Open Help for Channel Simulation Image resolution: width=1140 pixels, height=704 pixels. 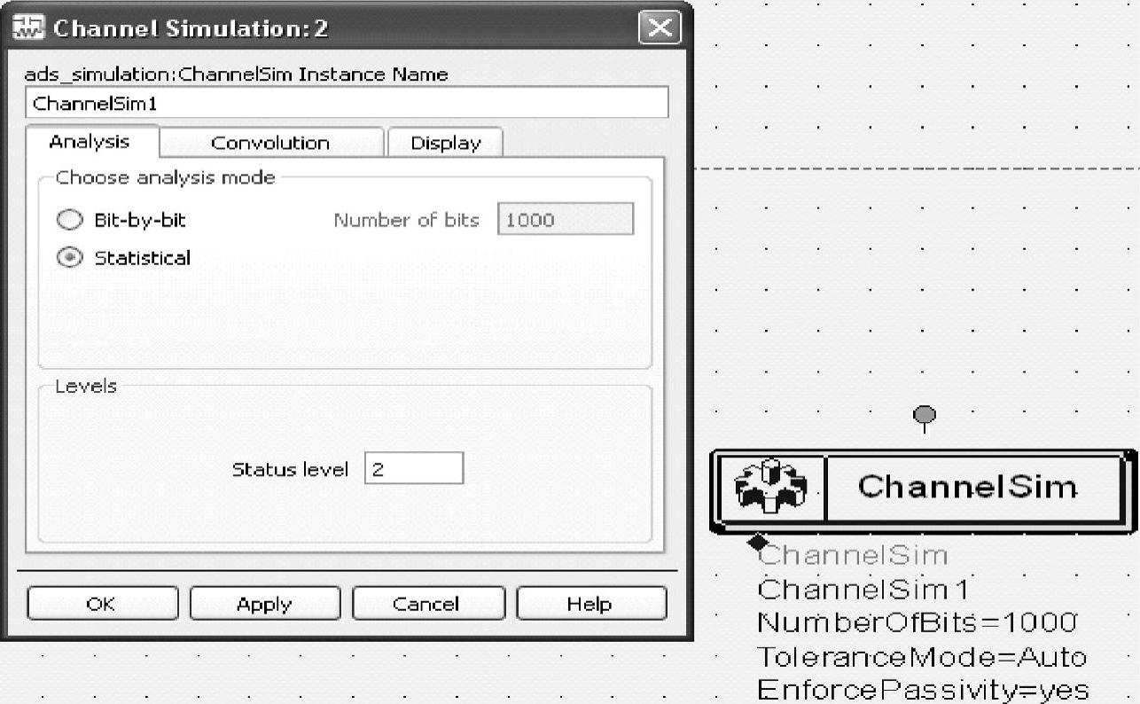(x=590, y=604)
